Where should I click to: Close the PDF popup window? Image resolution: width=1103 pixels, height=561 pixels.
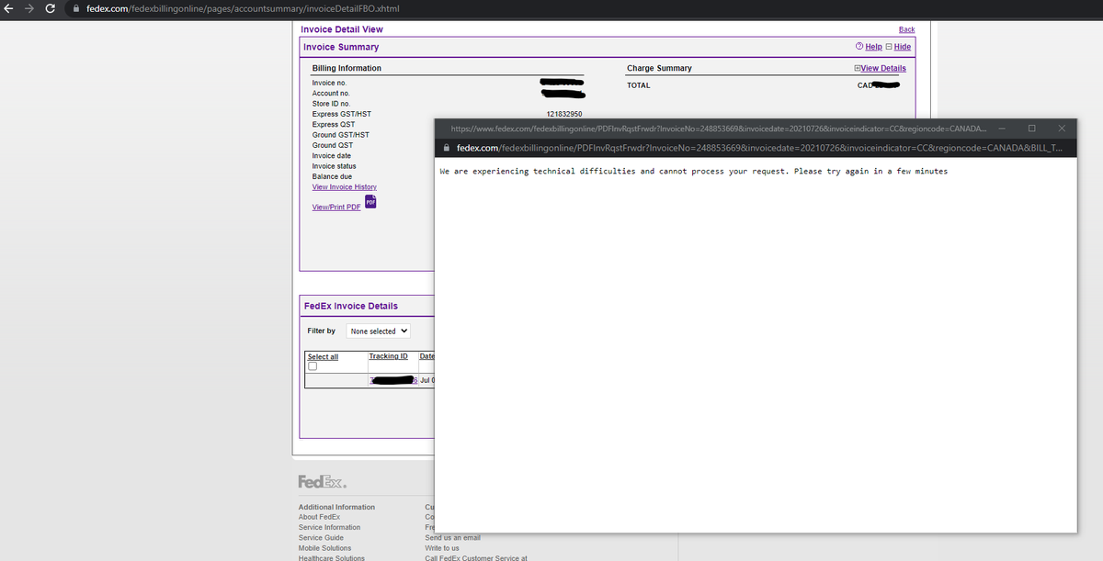pyautogui.click(x=1062, y=128)
